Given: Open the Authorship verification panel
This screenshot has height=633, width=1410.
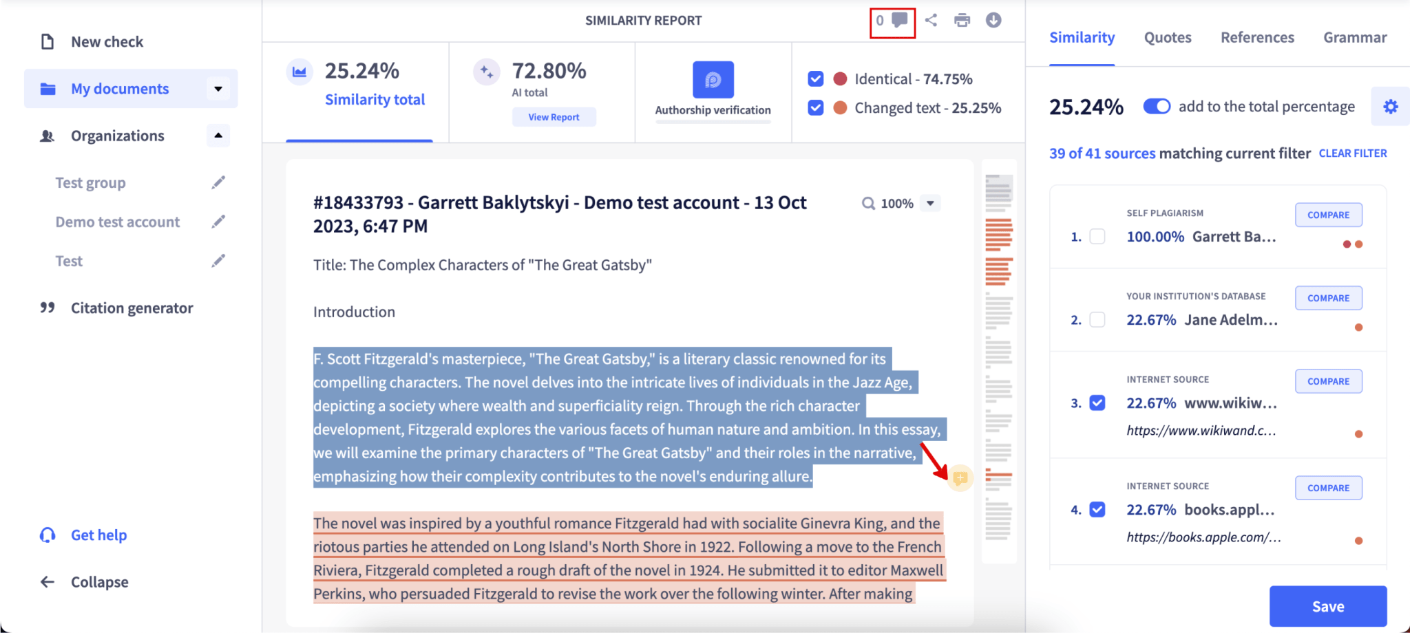Looking at the screenshot, I should coord(712,80).
